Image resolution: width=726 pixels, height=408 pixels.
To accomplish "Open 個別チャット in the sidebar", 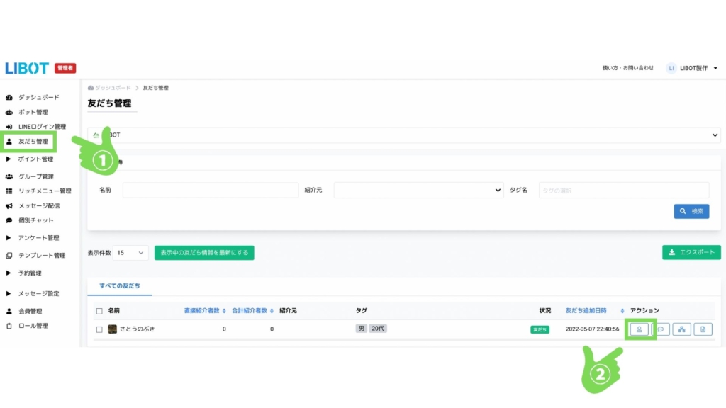I will (x=35, y=220).
